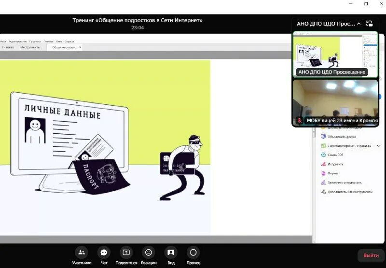Select the АНО ДПО ЦДО Просвещение video thumbnail

coord(335,55)
